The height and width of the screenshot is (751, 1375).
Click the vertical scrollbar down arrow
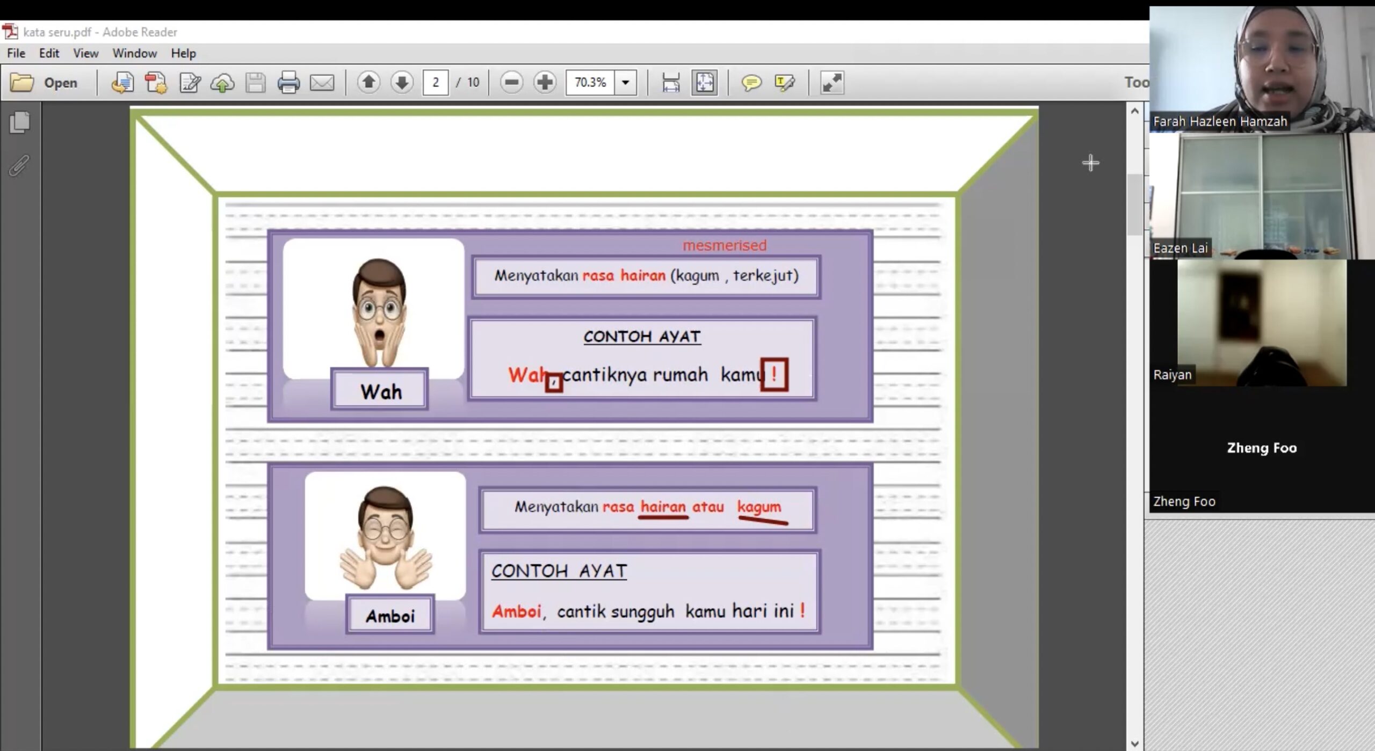[x=1134, y=743]
